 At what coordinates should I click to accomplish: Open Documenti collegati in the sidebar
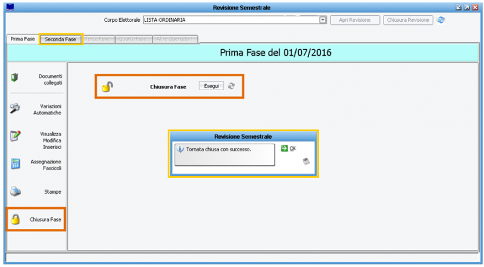click(x=50, y=79)
